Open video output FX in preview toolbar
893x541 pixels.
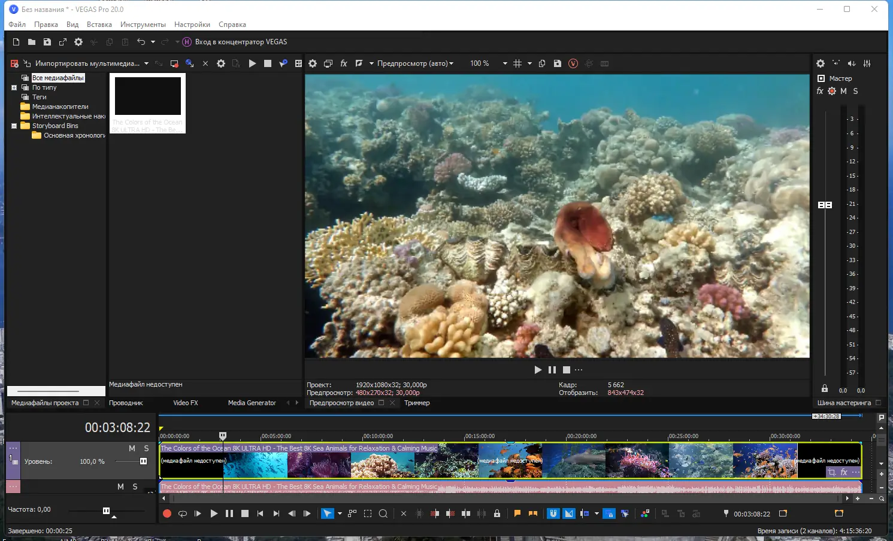point(344,63)
